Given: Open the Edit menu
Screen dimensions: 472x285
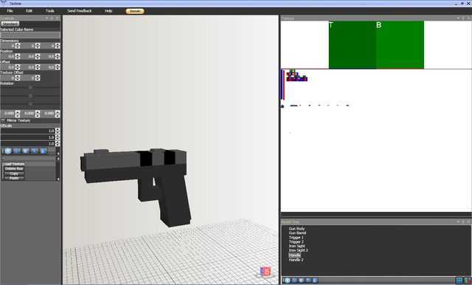Looking at the screenshot, I should [x=29, y=11].
